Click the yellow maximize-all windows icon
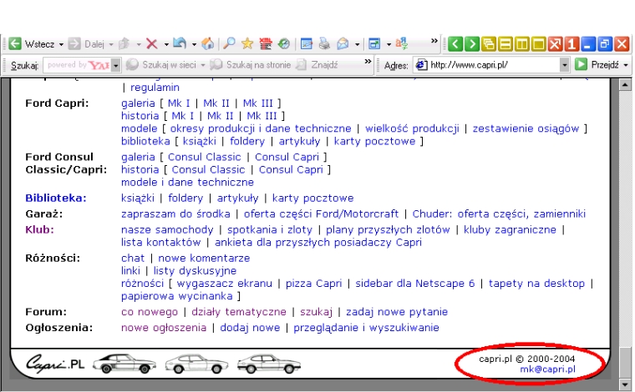This screenshot has height=392, width=635. pos(539,43)
